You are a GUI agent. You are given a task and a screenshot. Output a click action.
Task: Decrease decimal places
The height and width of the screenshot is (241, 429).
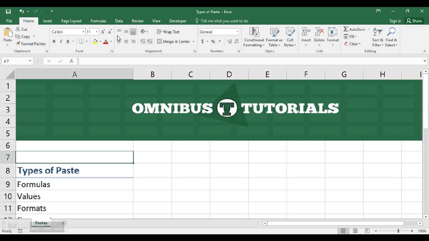236,42
